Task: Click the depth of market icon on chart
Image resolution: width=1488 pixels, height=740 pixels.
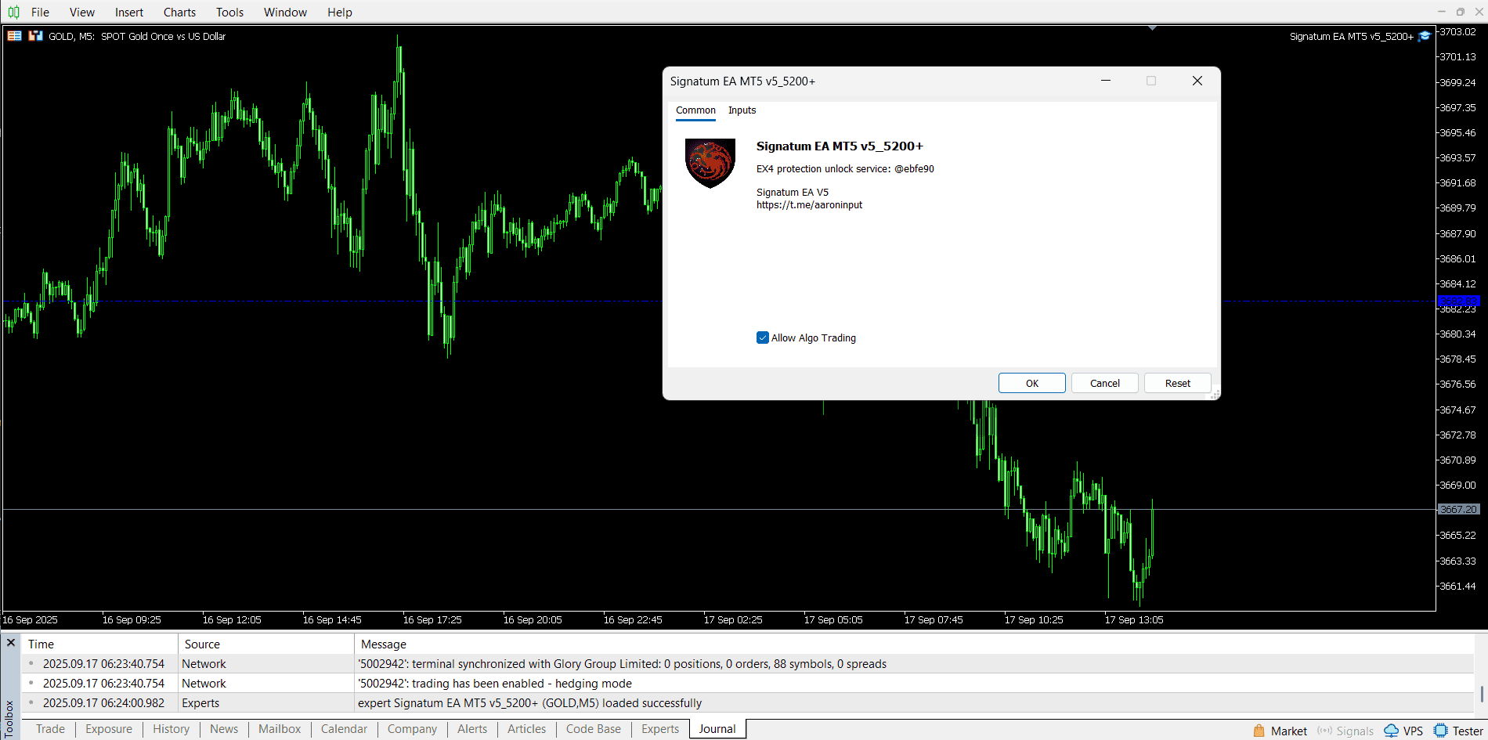Action: [35, 36]
